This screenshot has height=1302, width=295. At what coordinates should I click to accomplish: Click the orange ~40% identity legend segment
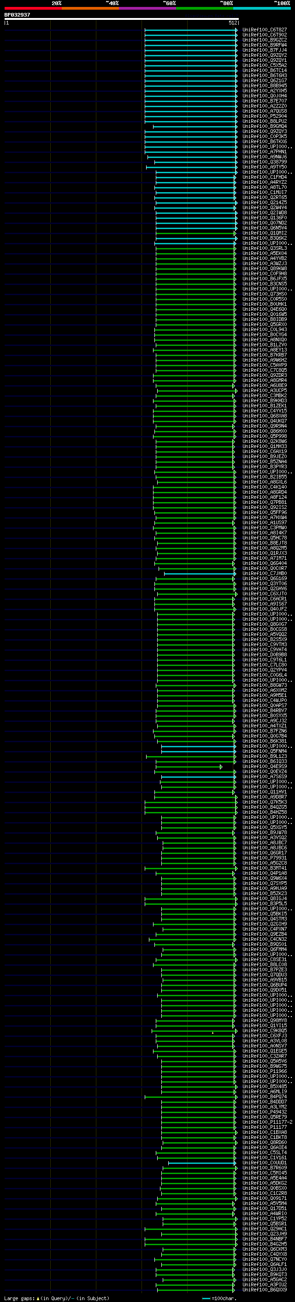click(90, 8)
